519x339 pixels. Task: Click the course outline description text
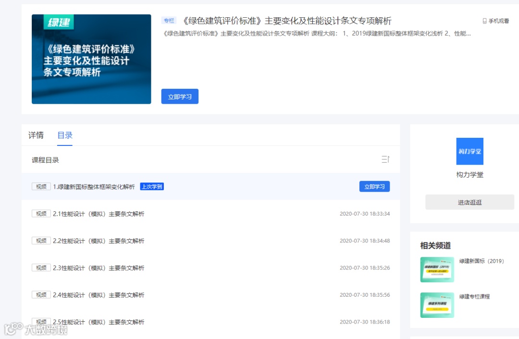pyautogui.click(x=317, y=34)
